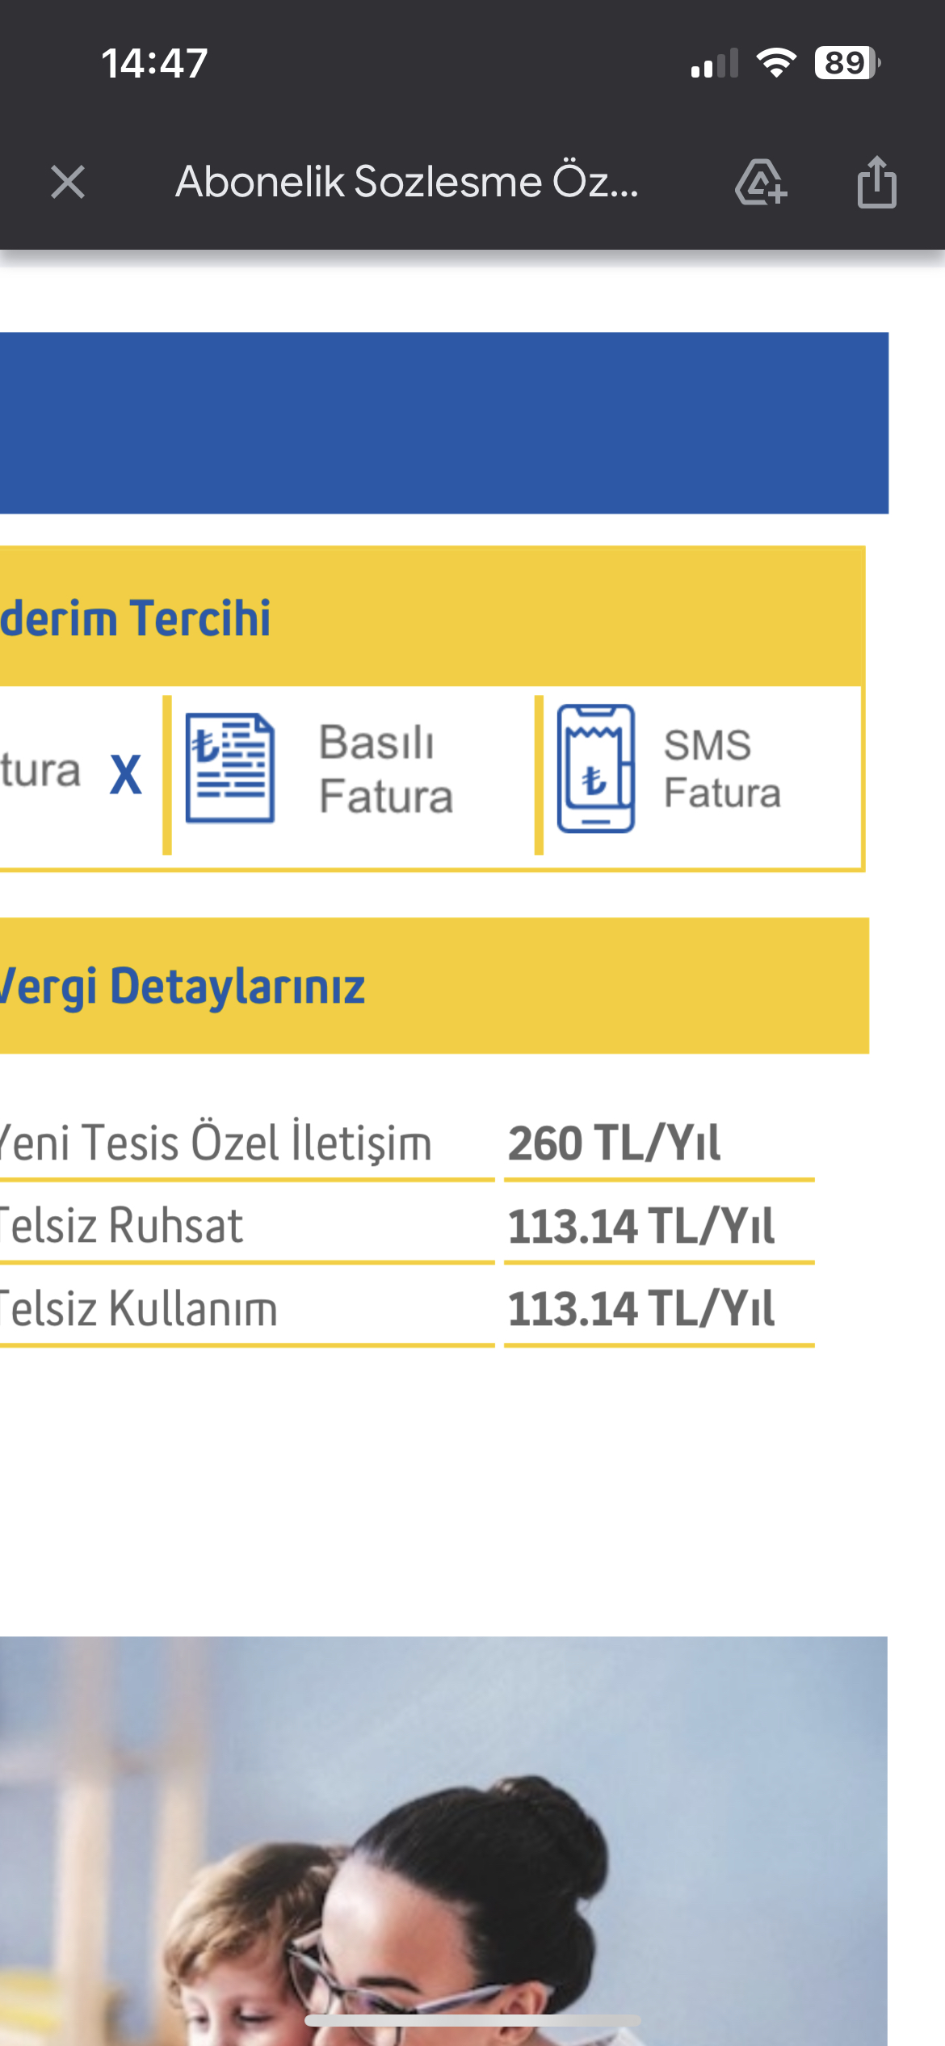This screenshot has width=945, height=2046.
Task: Tap the Vergi Detaylarınız yellow header
Action: 435,986
